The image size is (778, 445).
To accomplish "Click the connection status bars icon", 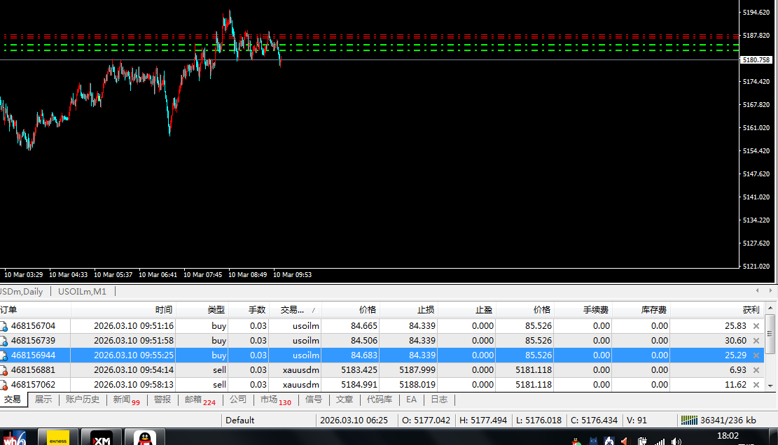I will pos(689,421).
